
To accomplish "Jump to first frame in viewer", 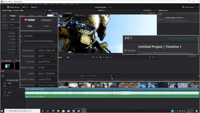I will [93, 57].
